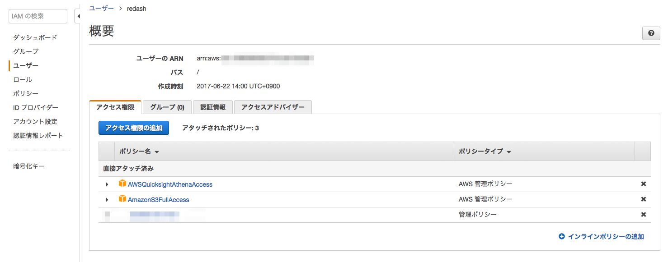Expand the AmazonS3FullAccess policy details

[x=107, y=200]
